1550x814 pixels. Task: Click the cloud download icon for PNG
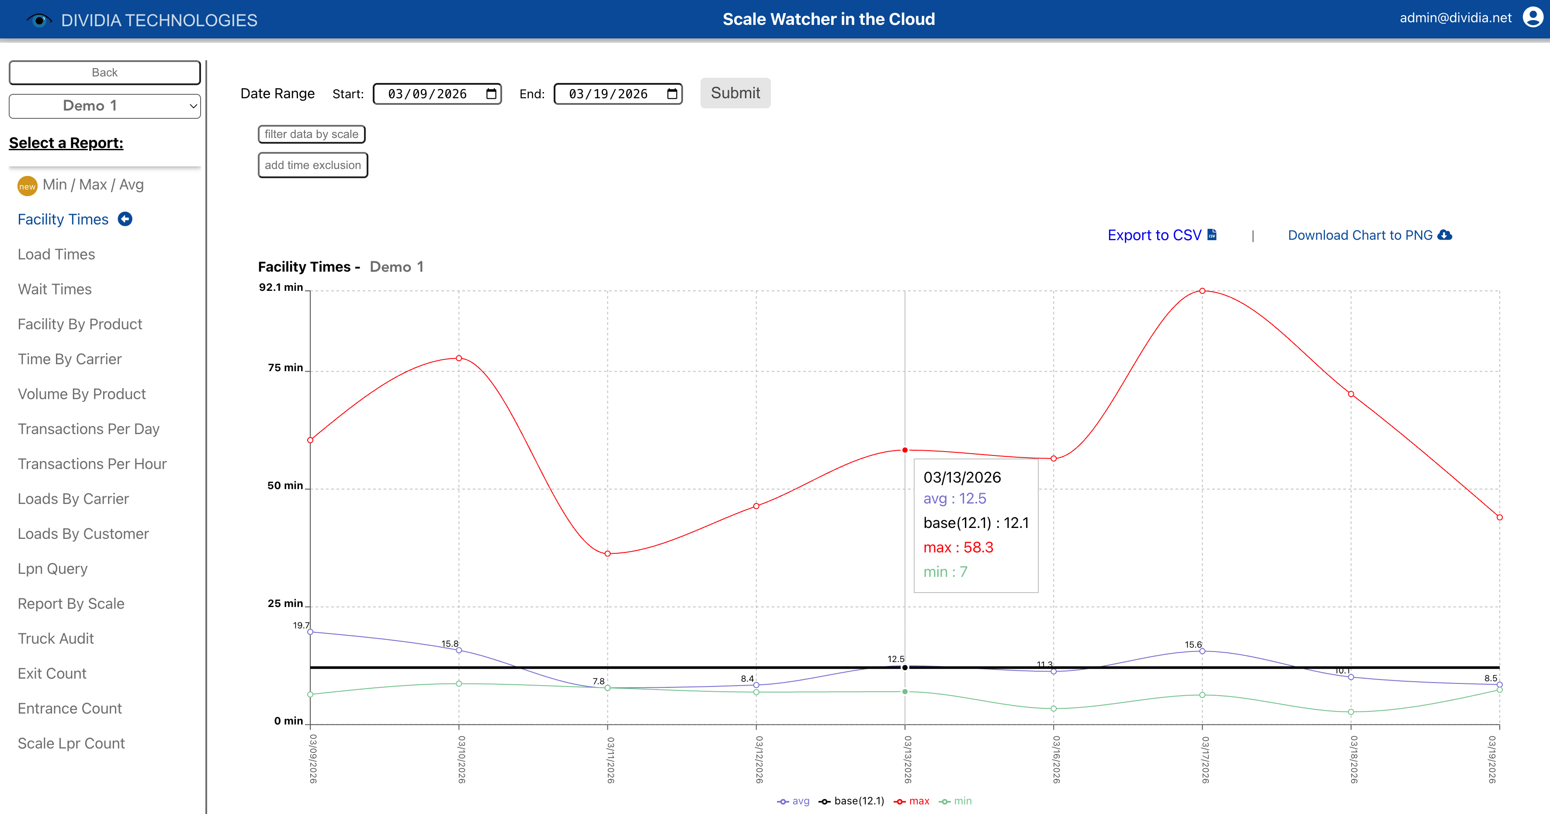1444,235
